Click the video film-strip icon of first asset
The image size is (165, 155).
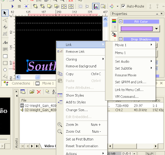(22, 106)
